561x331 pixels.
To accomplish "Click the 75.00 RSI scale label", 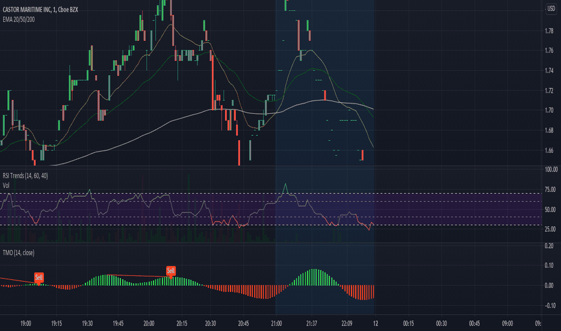I will [x=550, y=190].
